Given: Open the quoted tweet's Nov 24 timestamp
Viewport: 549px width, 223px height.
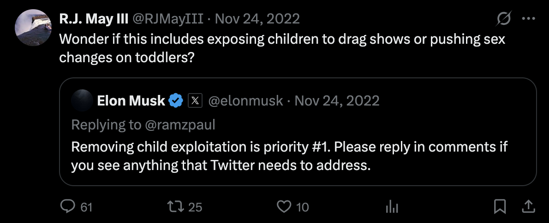Looking at the screenshot, I should pyautogui.click(x=337, y=100).
